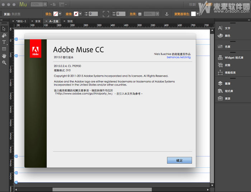Choose the Text tool (T)
The width and height of the screenshot is (251, 192).
tap(4, 42)
